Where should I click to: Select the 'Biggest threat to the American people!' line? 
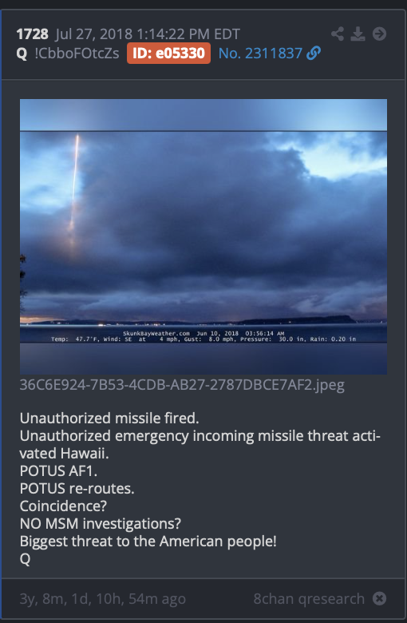click(x=148, y=542)
